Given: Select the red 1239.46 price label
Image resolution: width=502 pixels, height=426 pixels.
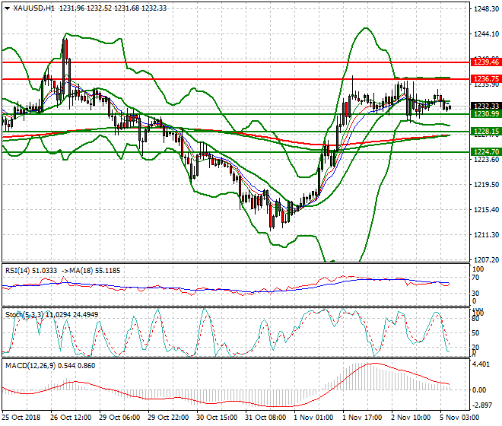Looking at the screenshot, I should click(486, 62).
